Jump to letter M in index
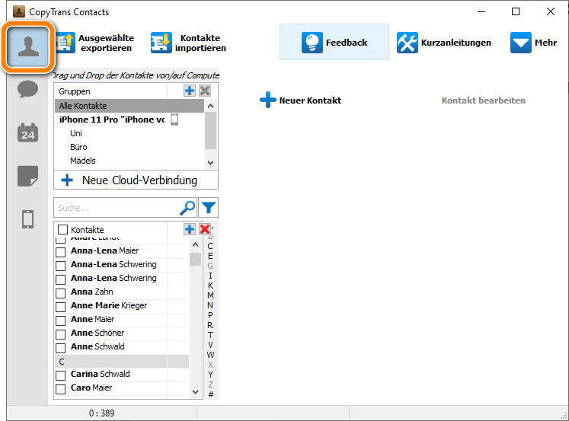This screenshot has height=421, width=569. tap(210, 295)
